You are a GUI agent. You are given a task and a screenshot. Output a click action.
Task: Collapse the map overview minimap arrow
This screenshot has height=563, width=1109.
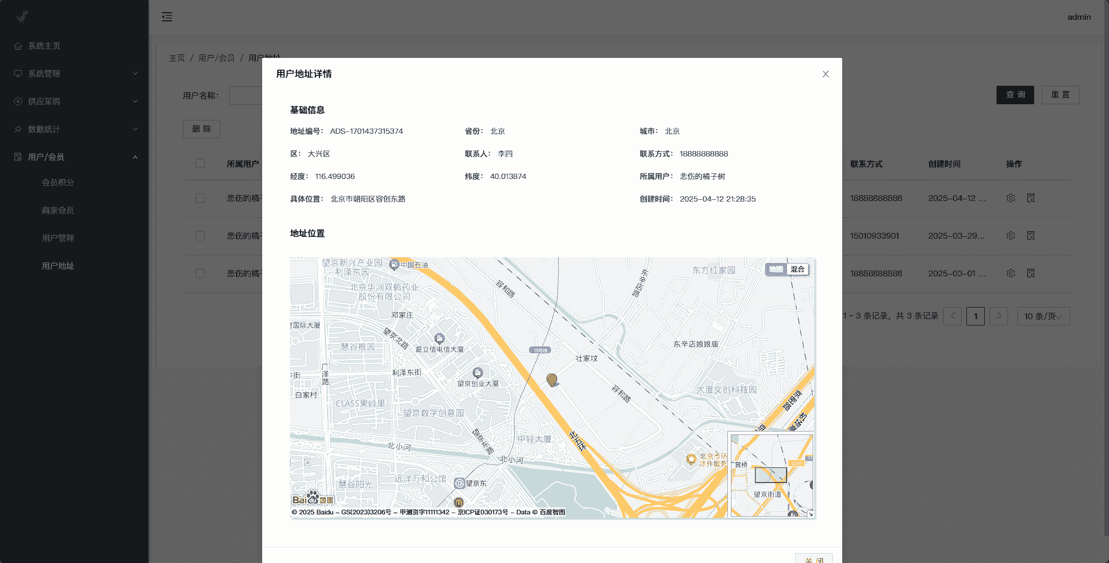810,514
